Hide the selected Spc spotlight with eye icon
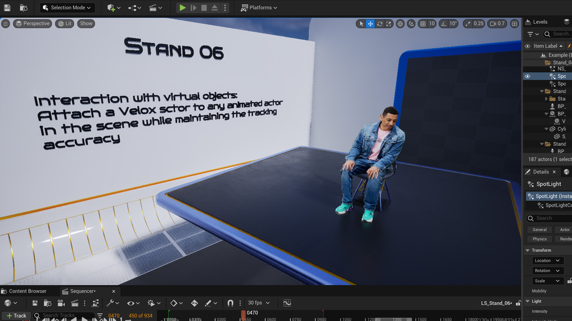572x321 pixels. (528, 77)
